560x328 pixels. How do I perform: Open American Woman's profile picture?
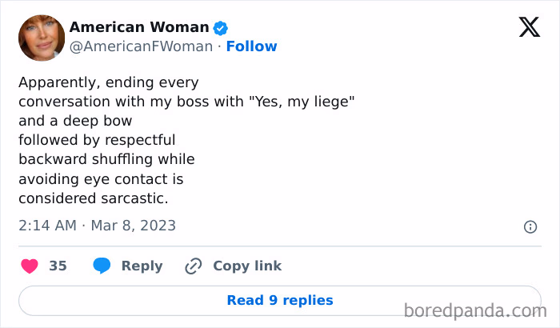pyautogui.click(x=42, y=38)
